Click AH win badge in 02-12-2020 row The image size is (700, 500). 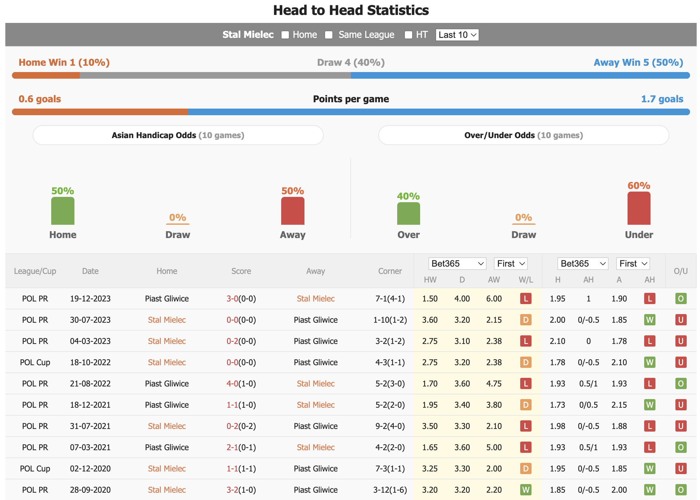click(x=650, y=468)
